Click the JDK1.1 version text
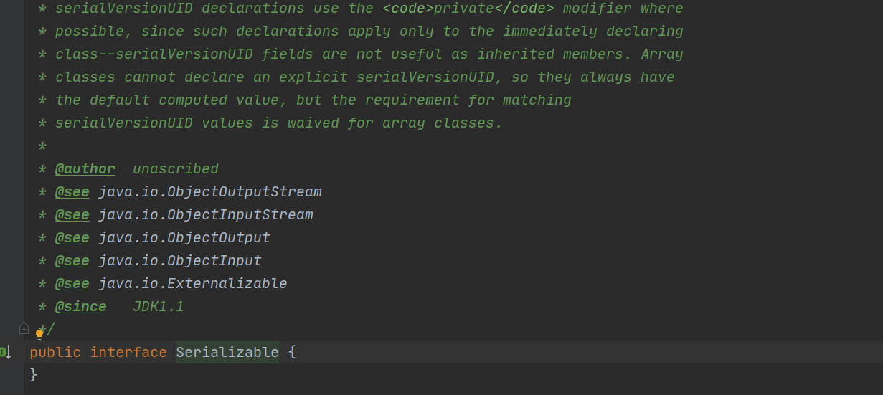 tap(159, 307)
